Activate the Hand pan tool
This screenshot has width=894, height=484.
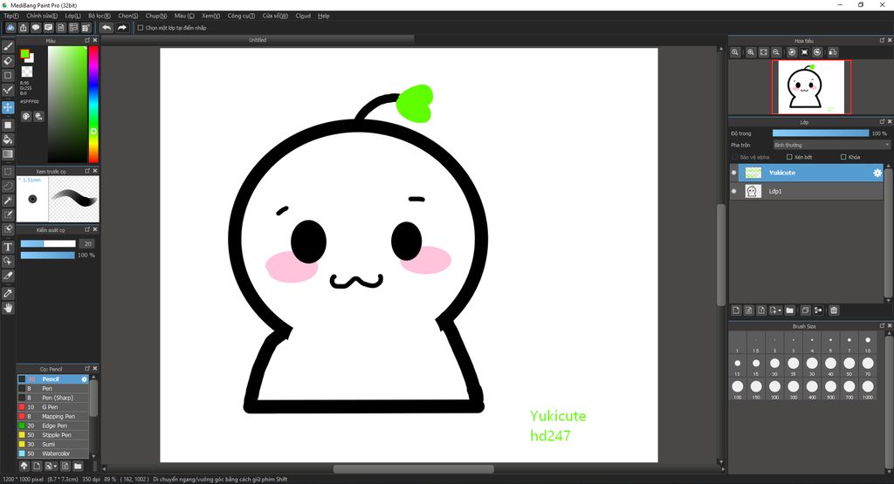[8, 308]
